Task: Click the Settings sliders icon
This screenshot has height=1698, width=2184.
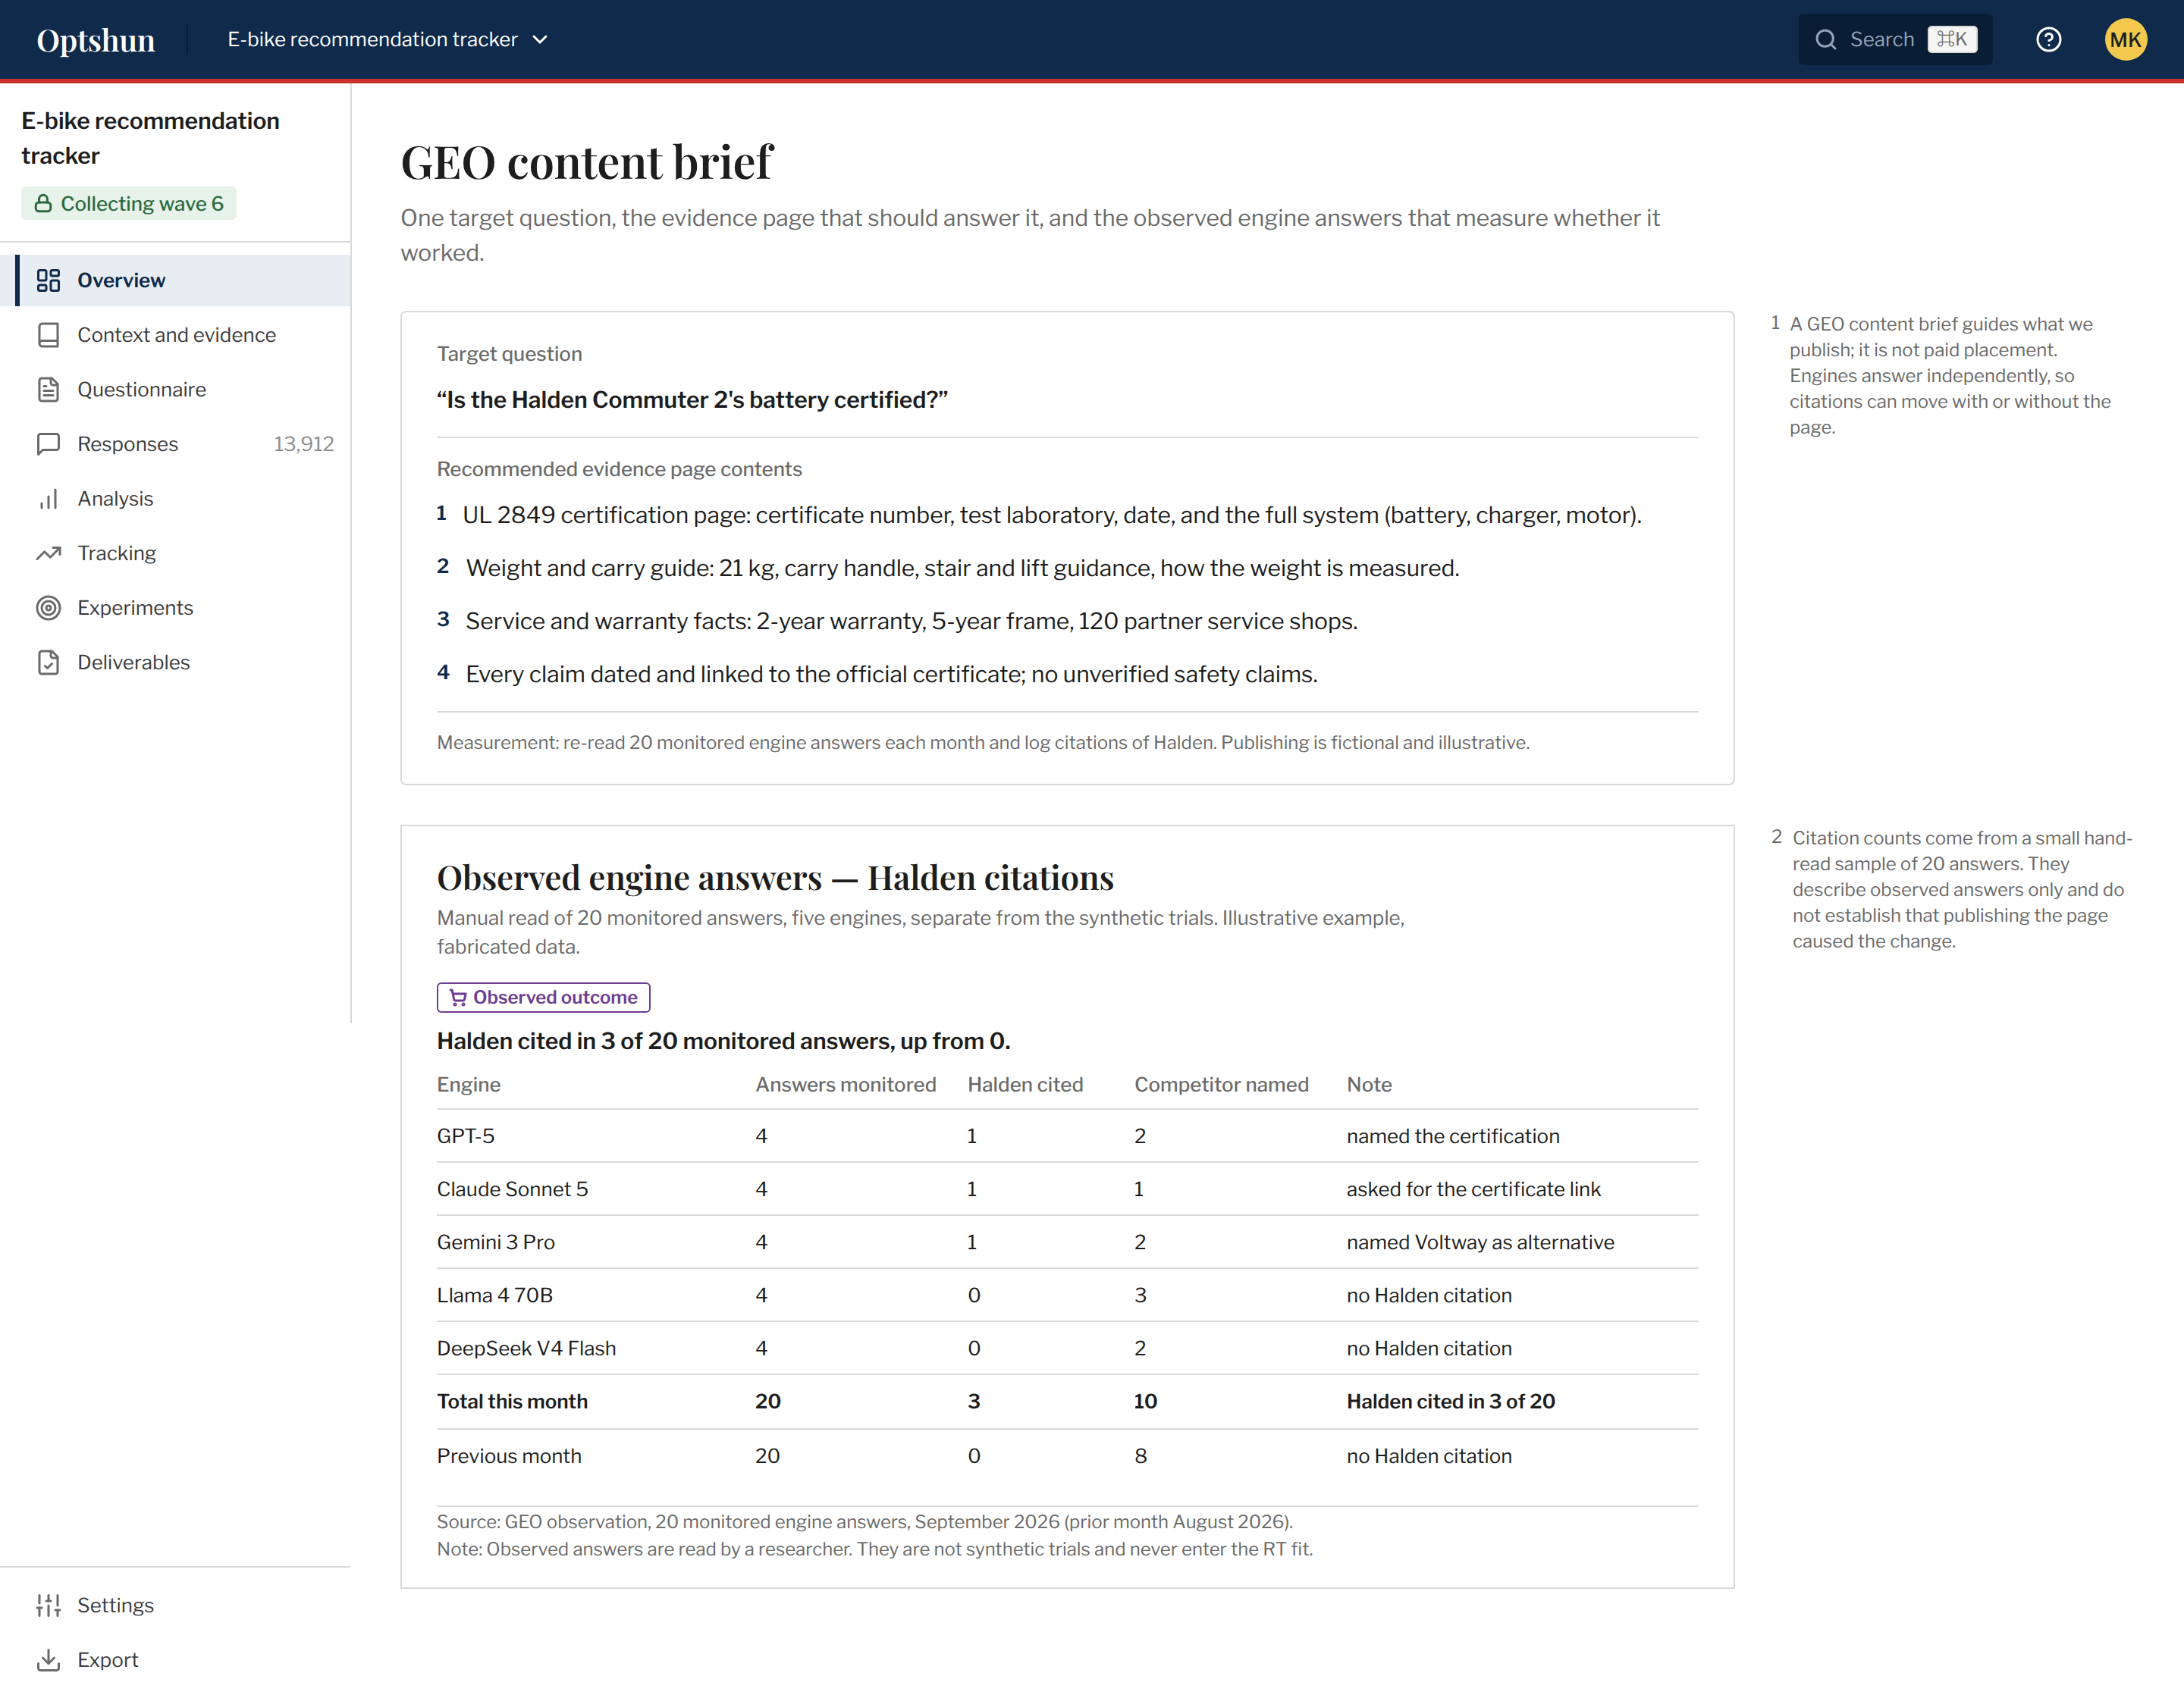Action: tap(48, 1605)
